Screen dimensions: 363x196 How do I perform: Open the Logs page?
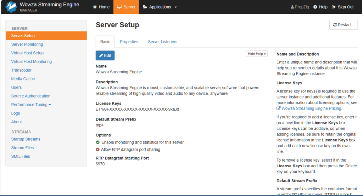pyautogui.click(x=16, y=113)
